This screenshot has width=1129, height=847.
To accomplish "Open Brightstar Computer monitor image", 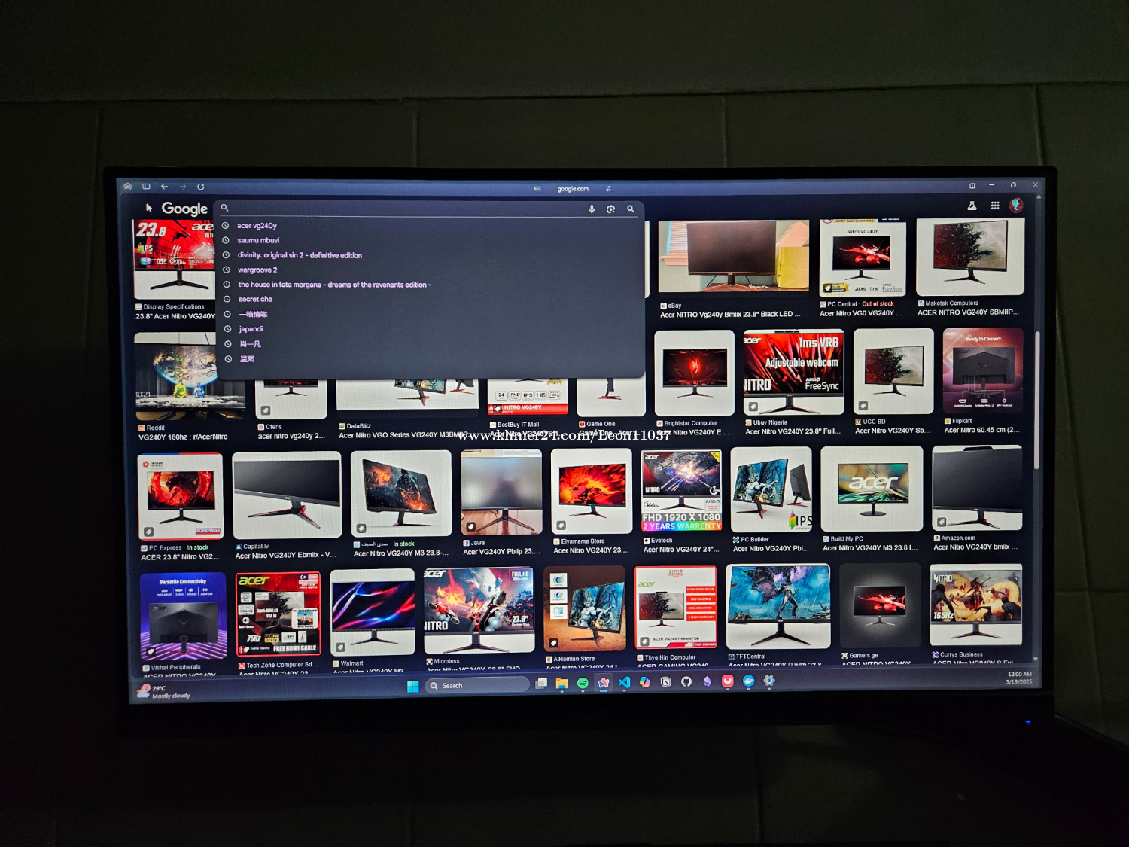I will point(694,373).
